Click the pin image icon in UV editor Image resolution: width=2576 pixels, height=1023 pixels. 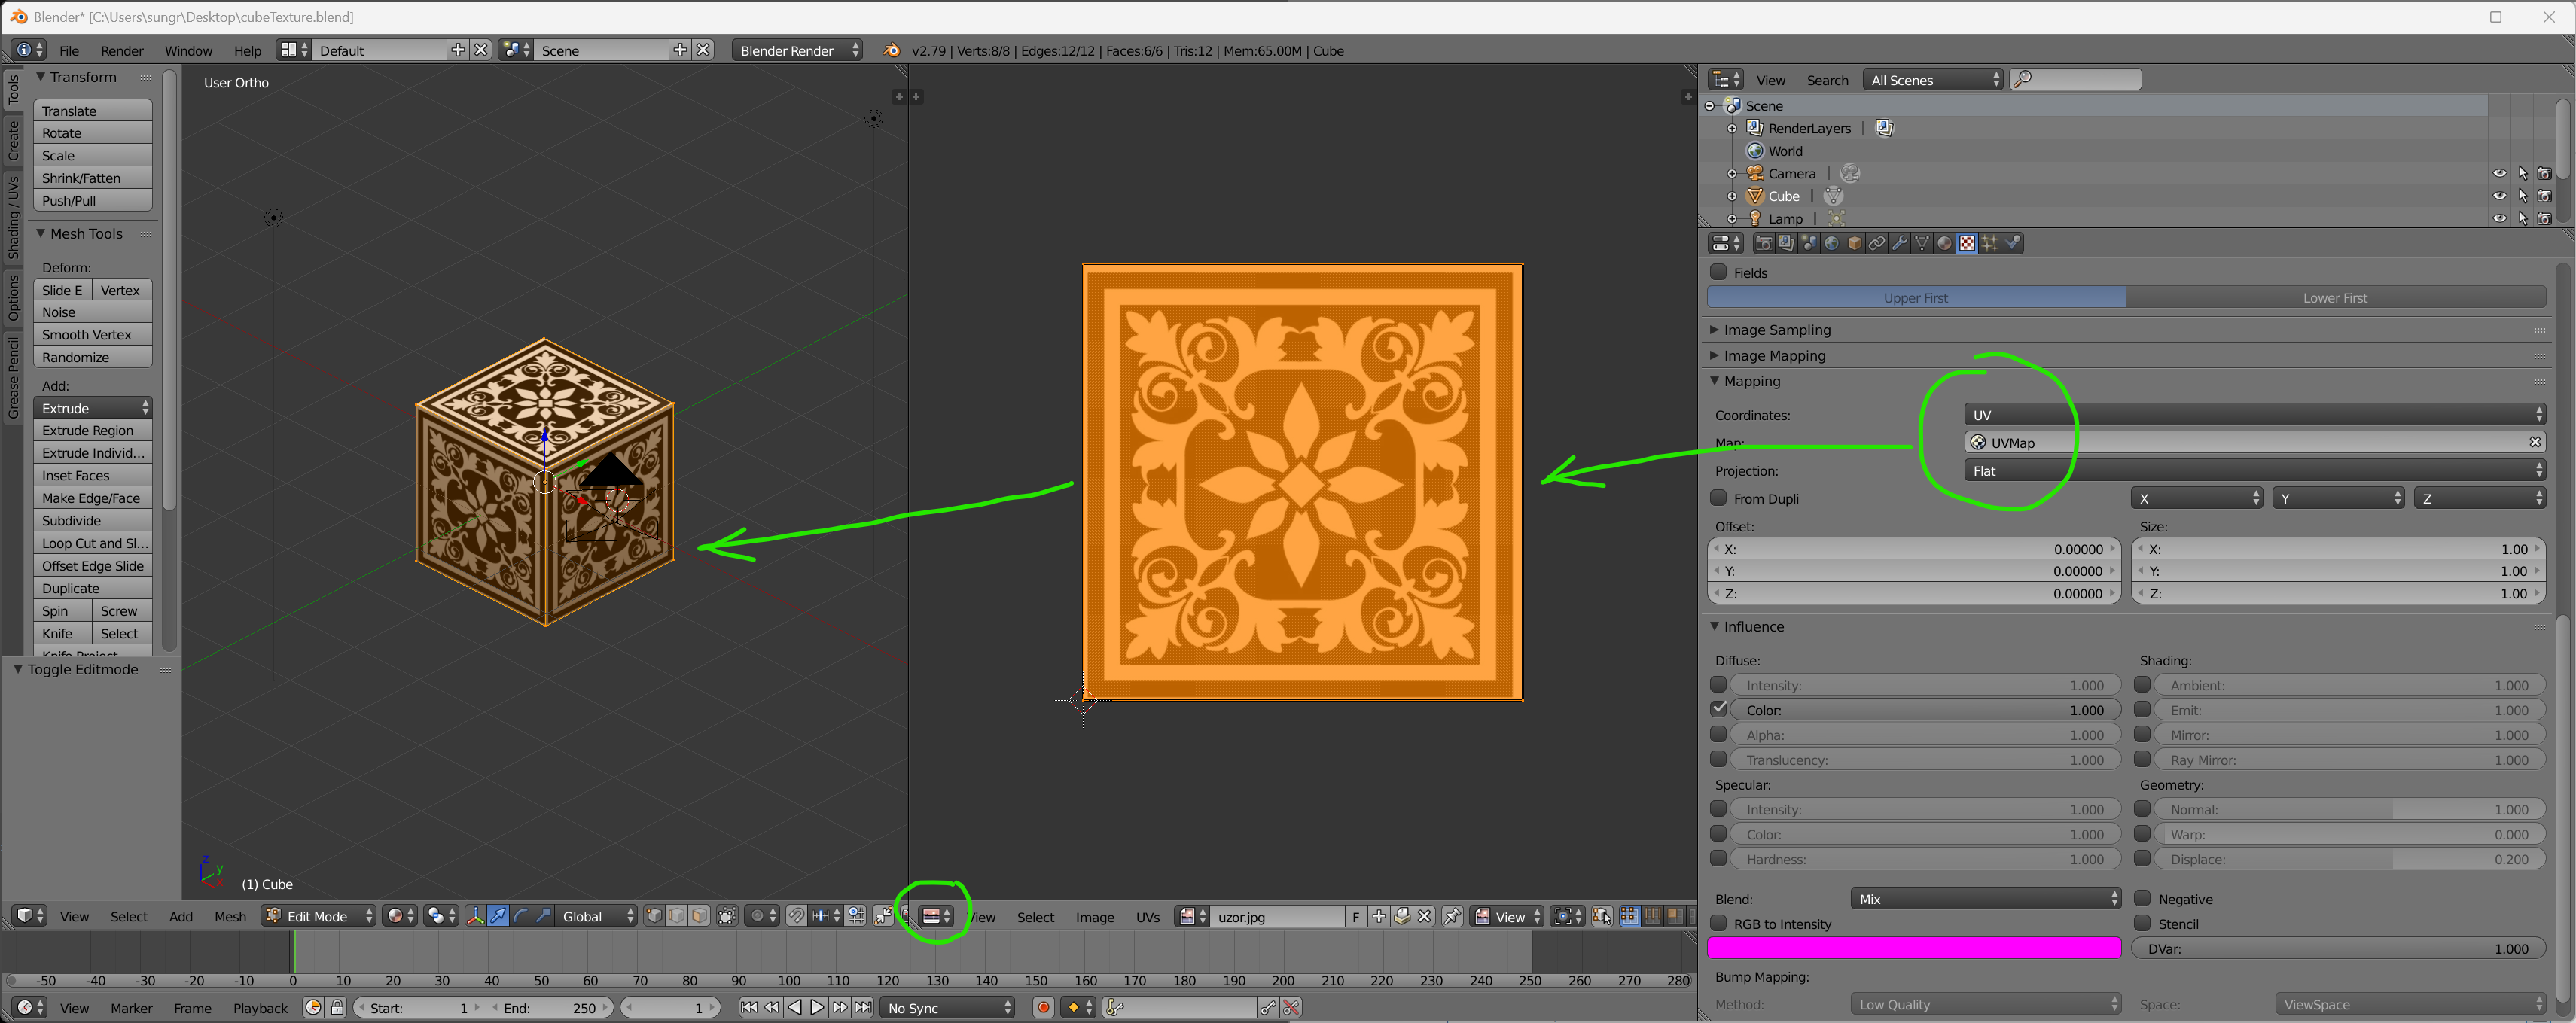point(1452,916)
